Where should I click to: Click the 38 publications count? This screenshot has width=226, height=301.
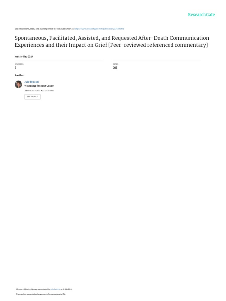32,91
